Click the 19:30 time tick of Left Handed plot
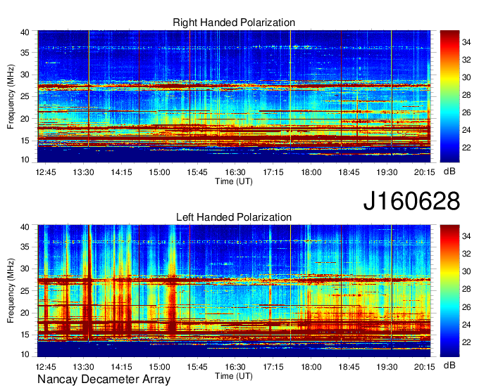Screen dimensions: 479x388 tap(387, 366)
